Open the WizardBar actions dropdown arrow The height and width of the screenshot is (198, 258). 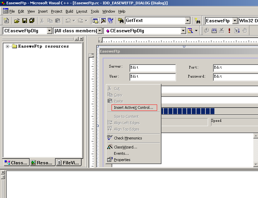pyautogui.click(x=196, y=31)
